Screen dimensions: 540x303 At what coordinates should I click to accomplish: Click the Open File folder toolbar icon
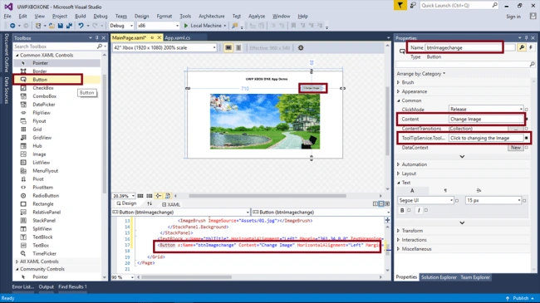tap(52, 26)
